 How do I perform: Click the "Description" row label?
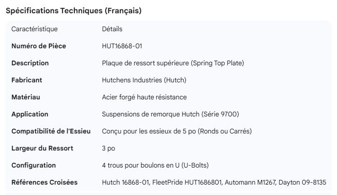(30, 63)
